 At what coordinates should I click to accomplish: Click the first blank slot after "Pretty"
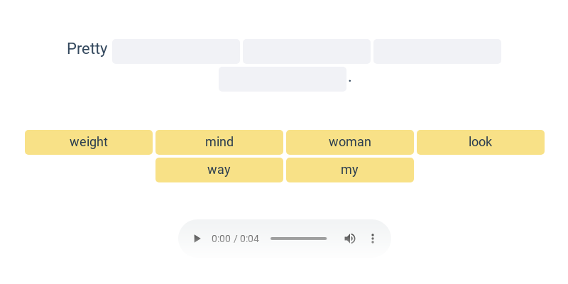pos(176,51)
